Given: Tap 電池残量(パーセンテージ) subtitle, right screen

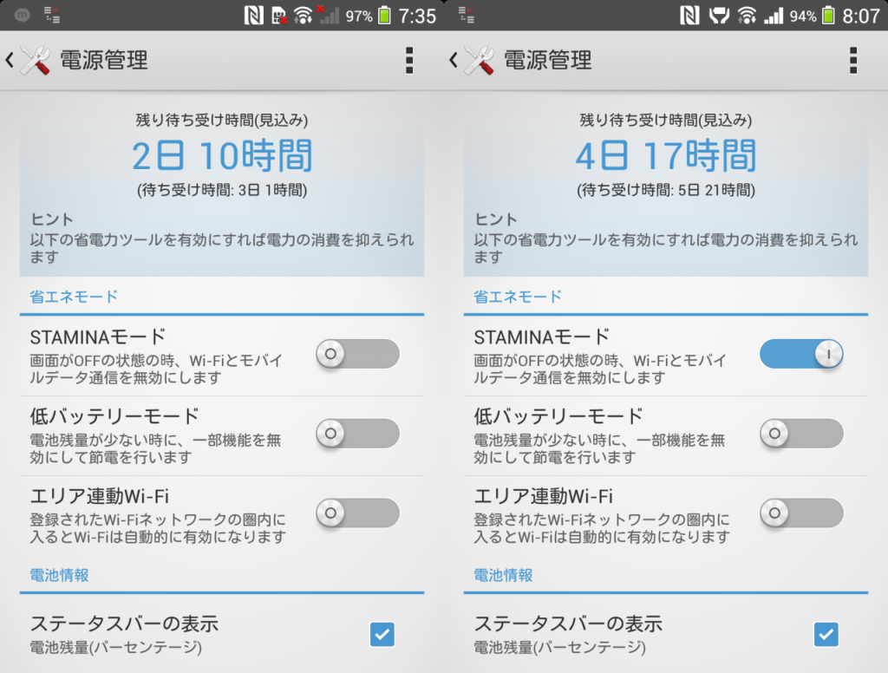Looking at the screenshot, I should [x=559, y=647].
